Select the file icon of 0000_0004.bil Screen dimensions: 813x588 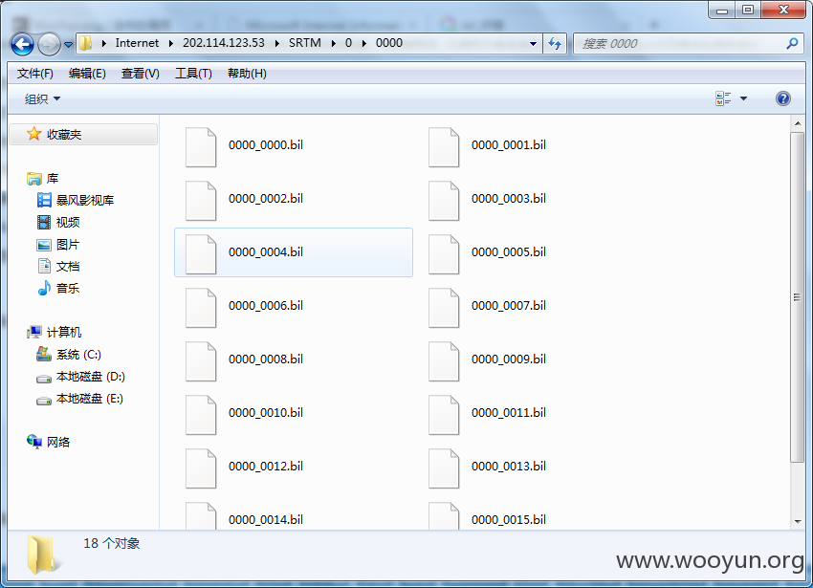click(201, 254)
